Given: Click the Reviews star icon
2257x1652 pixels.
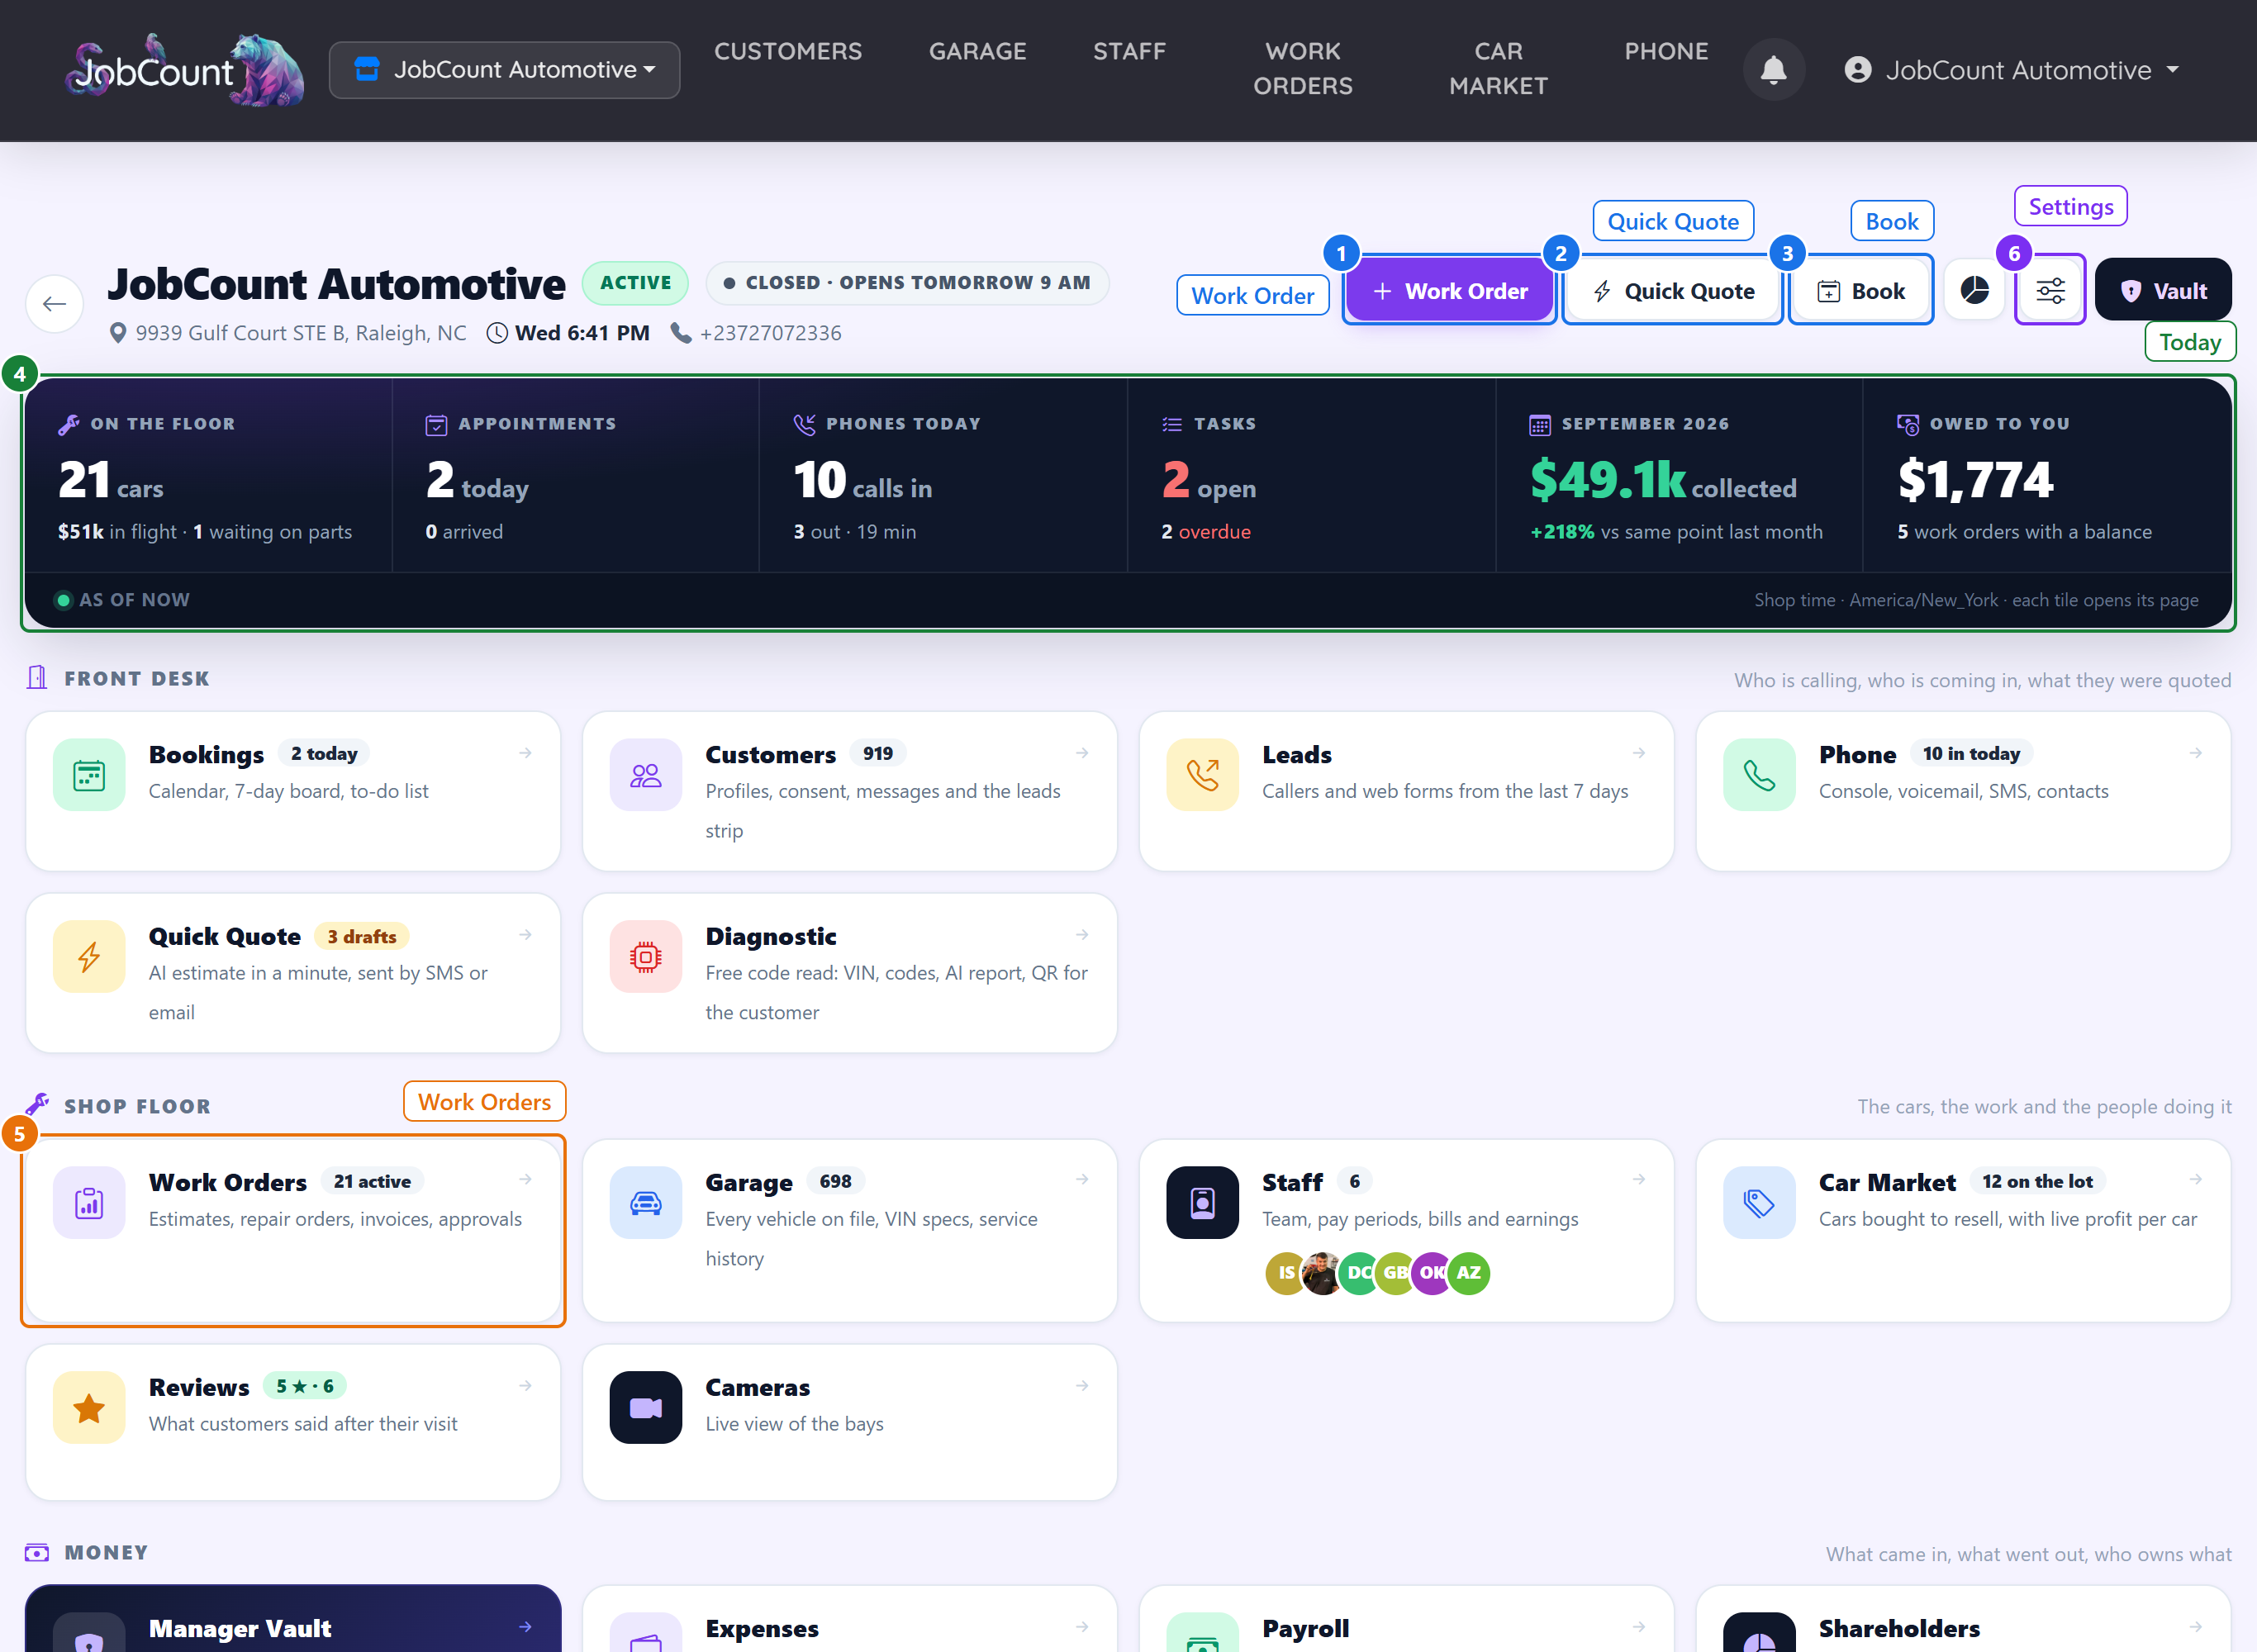Looking at the screenshot, I should click(89, 1408).
